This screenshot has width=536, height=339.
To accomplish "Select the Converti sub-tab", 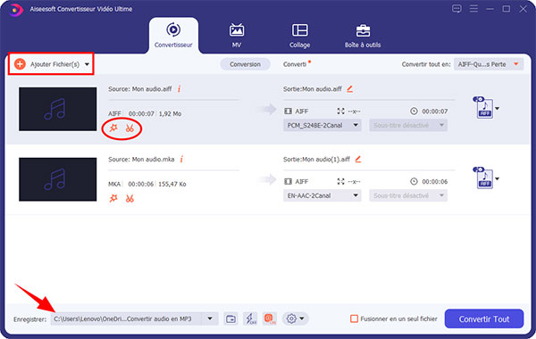I will point(295,64).
